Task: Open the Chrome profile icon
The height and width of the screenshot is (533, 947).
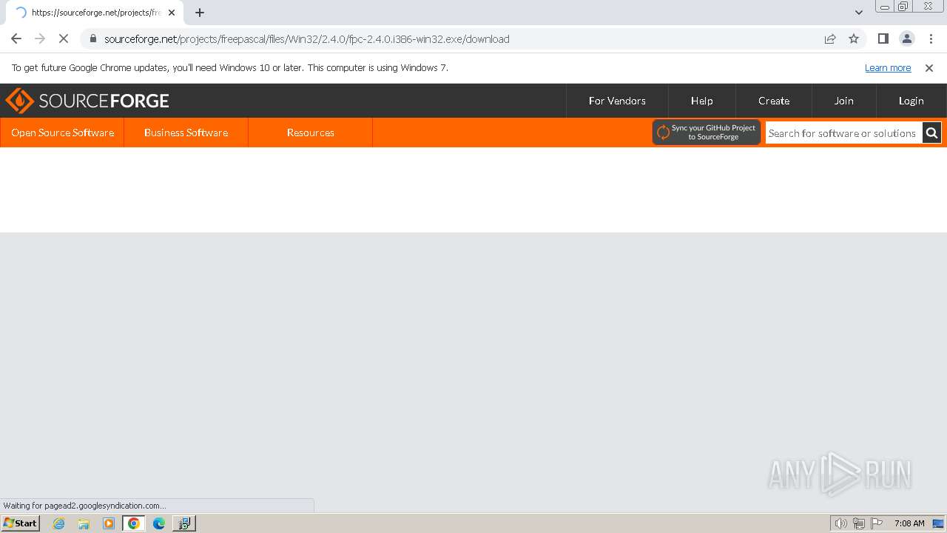Action: [907, 38]
